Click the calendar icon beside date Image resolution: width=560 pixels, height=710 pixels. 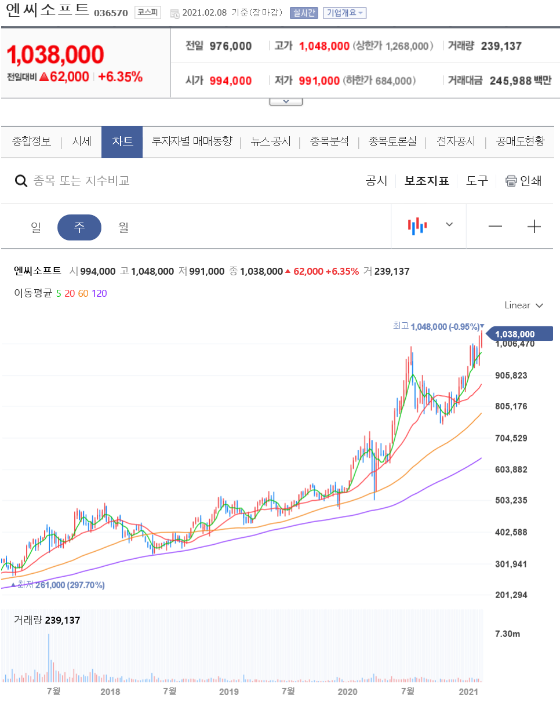pyautogui.click(x=174, y=13)
